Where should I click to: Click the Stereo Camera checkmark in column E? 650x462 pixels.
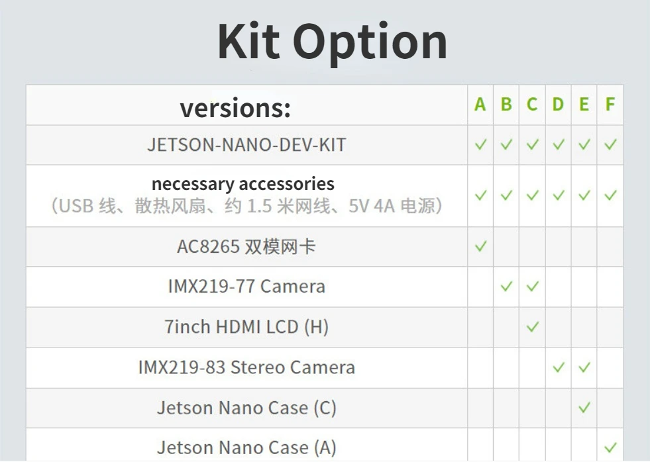(584, 367)
